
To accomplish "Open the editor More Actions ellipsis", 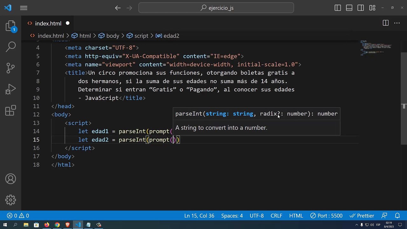I will coord(397,23).
